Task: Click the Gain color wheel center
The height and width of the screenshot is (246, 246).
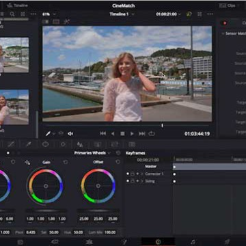Action: pos(46,186)
